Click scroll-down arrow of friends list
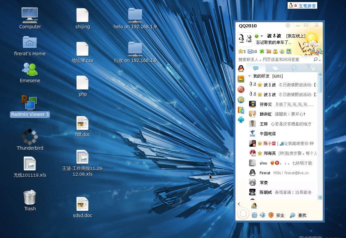Screen dimensions: 346x238 [320, 197]
